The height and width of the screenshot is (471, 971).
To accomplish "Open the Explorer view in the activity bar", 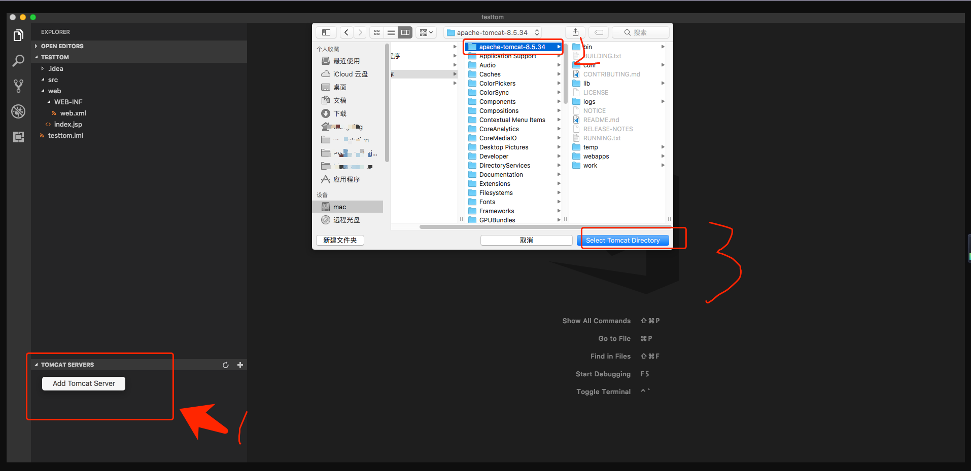I will 18,35.
